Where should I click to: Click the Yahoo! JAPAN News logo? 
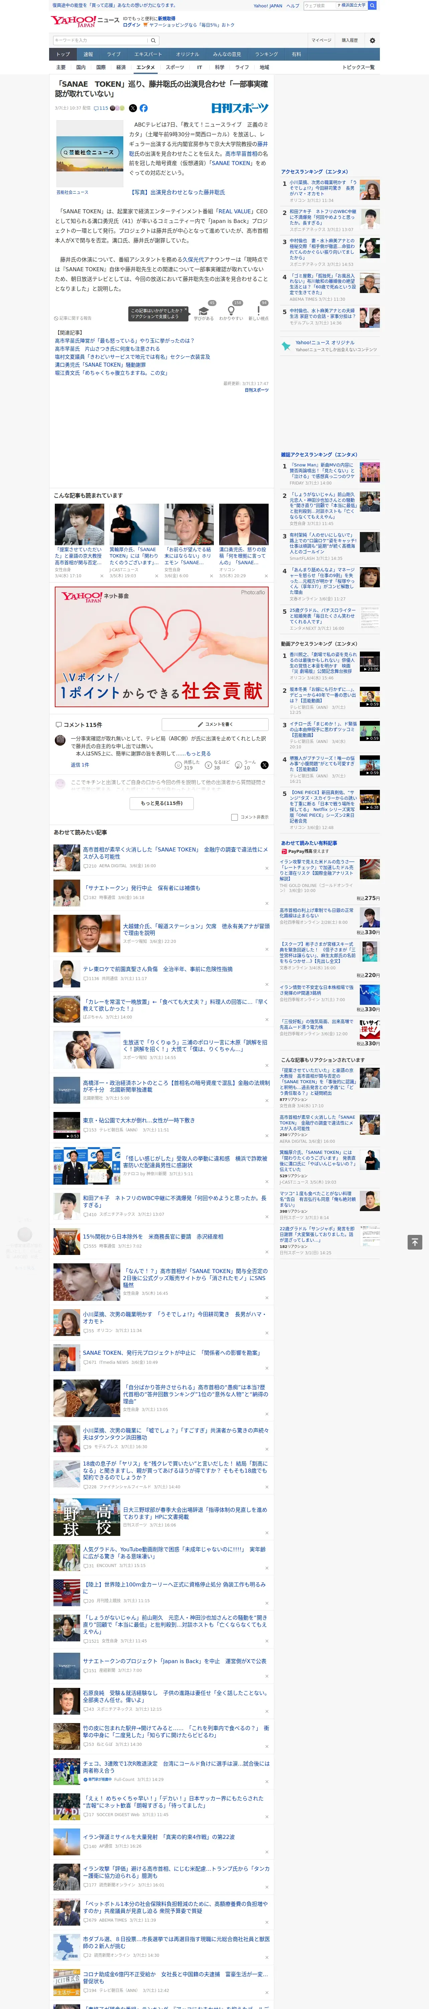[x=85, y=21]
